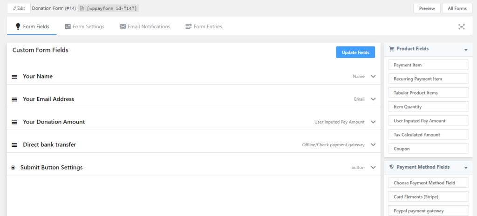Expand the Your Name field settings

coord(373,76)
